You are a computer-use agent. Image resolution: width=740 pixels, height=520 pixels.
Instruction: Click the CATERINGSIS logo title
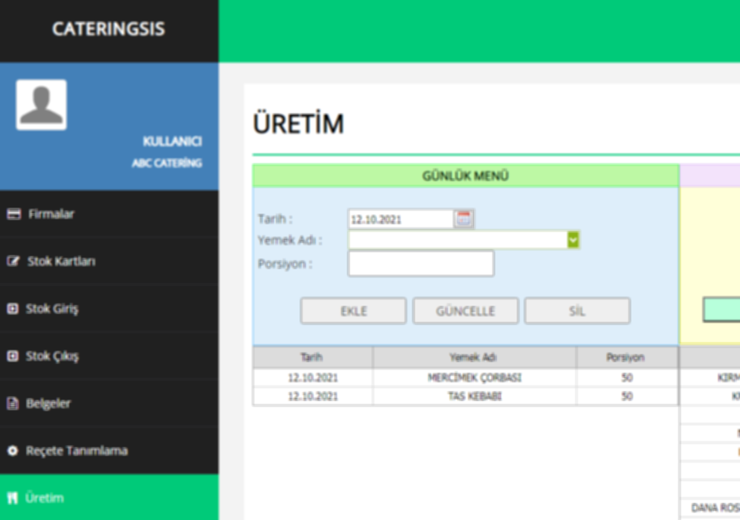[108, 30]
